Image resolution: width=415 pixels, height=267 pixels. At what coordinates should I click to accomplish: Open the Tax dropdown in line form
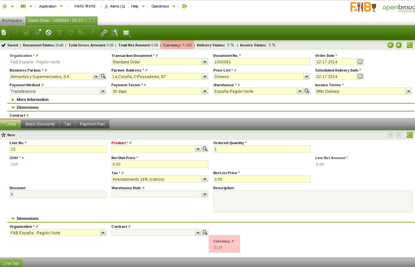click(205, 179)
